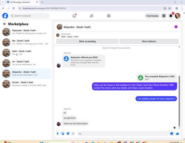Open the Sakti 2beds 1 bath conversation
The image size is (185, 143).
coord(26,53)
